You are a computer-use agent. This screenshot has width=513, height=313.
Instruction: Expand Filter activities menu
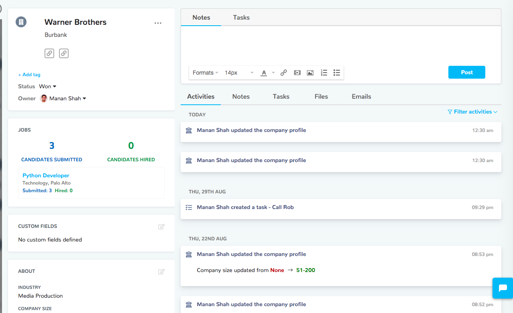click(472, 112)
